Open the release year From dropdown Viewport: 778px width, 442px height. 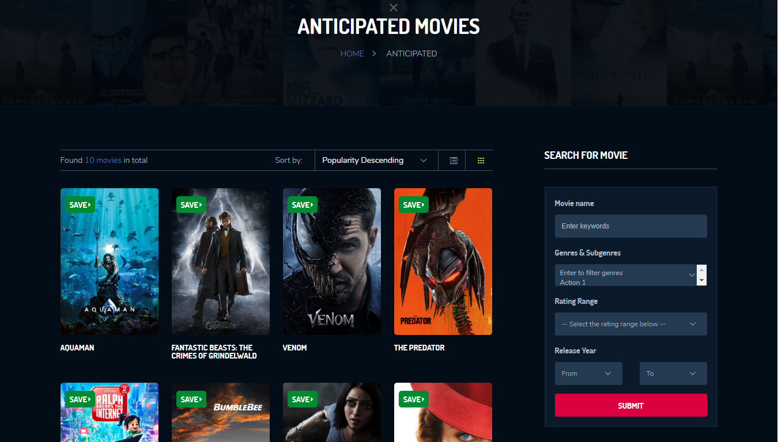click(x=588, y=374)
